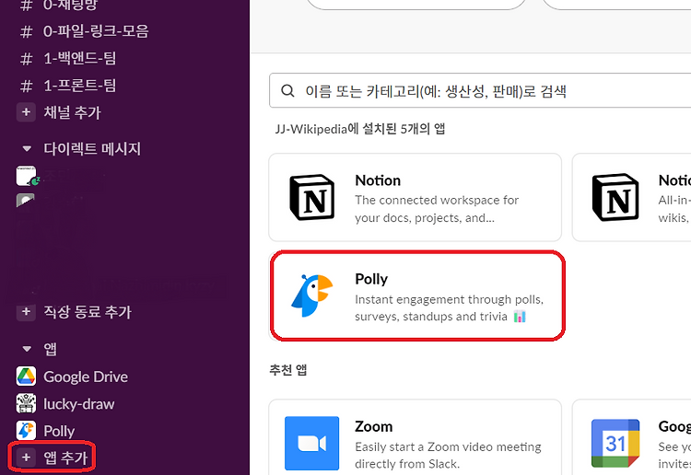Collapse the 앱 section arrow
Image resolution: width=691 pixels, height=475 pixels.
point(27,349)
